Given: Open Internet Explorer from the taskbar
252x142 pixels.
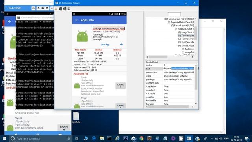Looking at the screenshot, I should [117, 138].
